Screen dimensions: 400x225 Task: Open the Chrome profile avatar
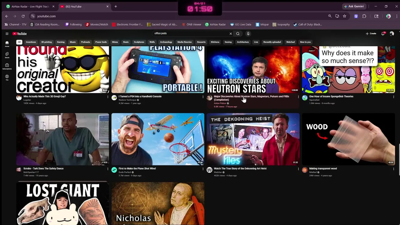coord(388,16)
